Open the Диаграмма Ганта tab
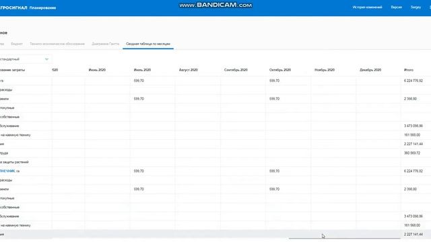The width and height of the screenshot is (431, 242). [x=105, y=44]
